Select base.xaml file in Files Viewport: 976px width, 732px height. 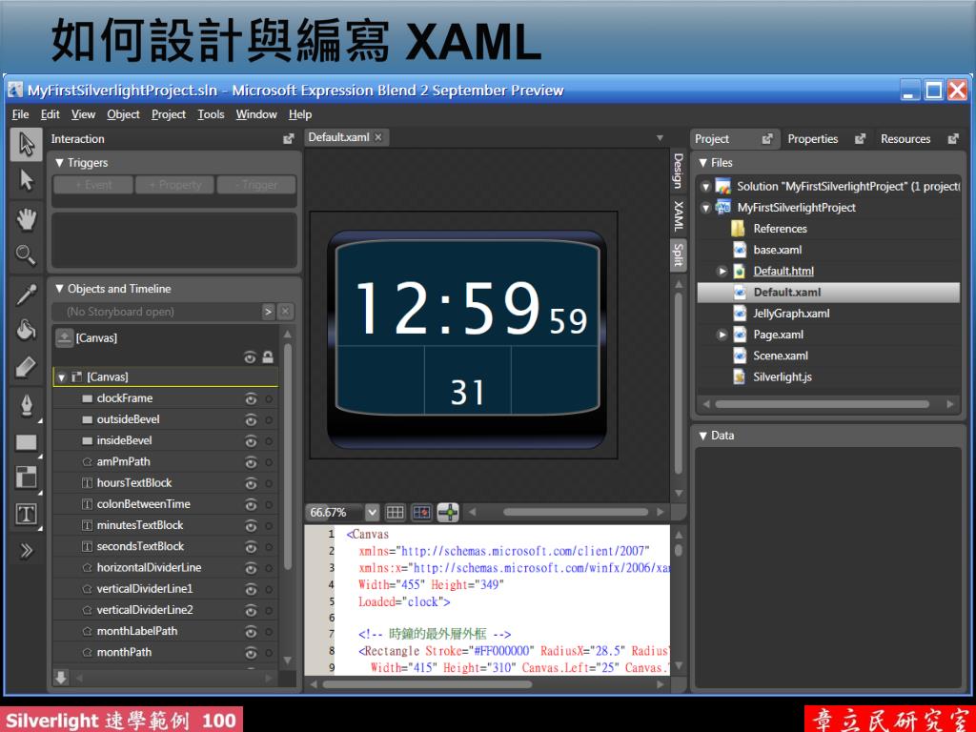778,250
